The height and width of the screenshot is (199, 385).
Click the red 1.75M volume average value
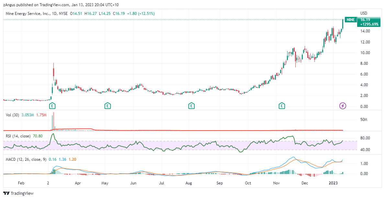pos(41,115)
